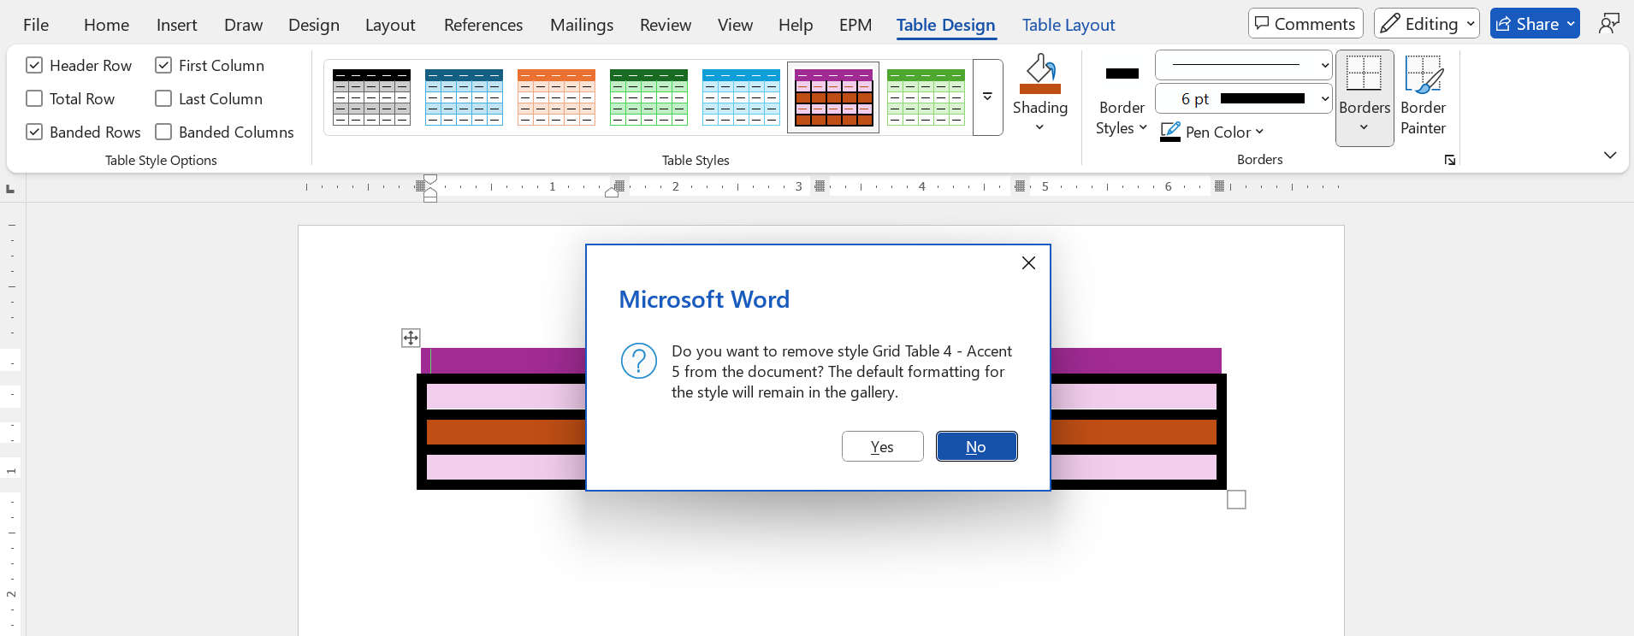This screenshot has height=636, width=1634.
Task: Apply the dark green grid table style
Action: (x=648, y=97)
